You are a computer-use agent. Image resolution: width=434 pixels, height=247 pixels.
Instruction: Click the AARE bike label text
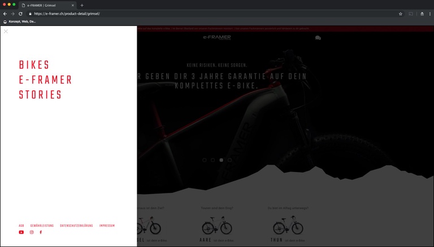coord(205,240)
